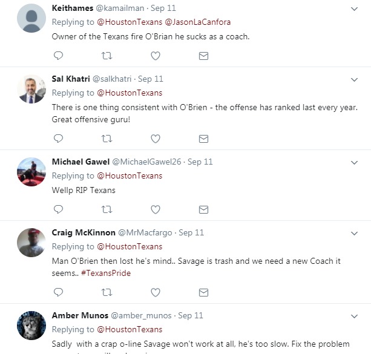Send Craig McKinnon's tweet via direct message
Viewport: 371px width, 354px height.
pos(204,292)
